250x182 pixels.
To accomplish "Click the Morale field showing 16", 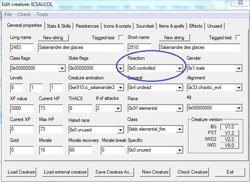I will pyautogui.click(x=51, y=150).
